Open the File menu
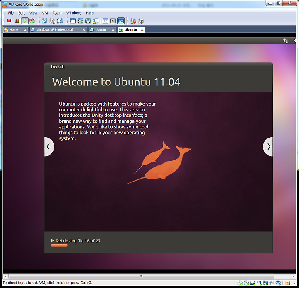The height and width of the screenshot is (288, 299). (11, 13)
